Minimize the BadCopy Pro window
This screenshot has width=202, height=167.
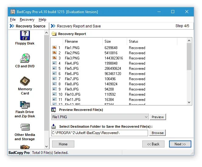point(159,12)
